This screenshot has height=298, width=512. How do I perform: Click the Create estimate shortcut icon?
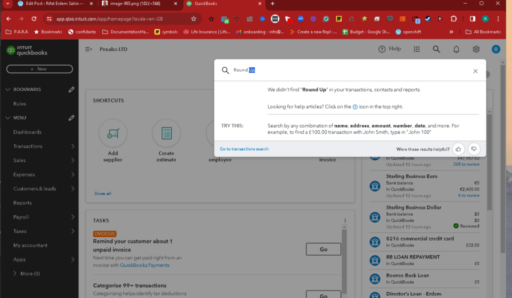[166, 133]
